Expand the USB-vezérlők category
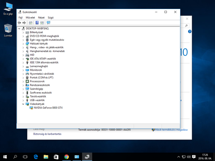This screenshot has width=215, height=161. [23, 100]
